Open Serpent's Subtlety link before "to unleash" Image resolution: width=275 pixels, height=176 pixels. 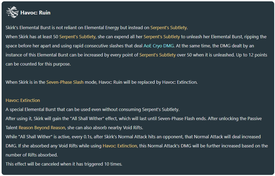tap(162, 37)
